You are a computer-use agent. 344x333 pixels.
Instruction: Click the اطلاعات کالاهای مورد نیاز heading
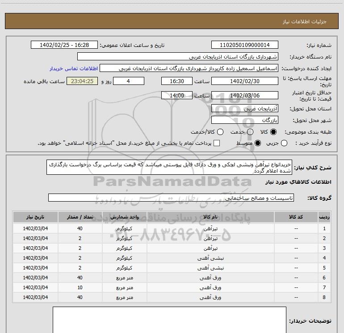tap(298, 182)
